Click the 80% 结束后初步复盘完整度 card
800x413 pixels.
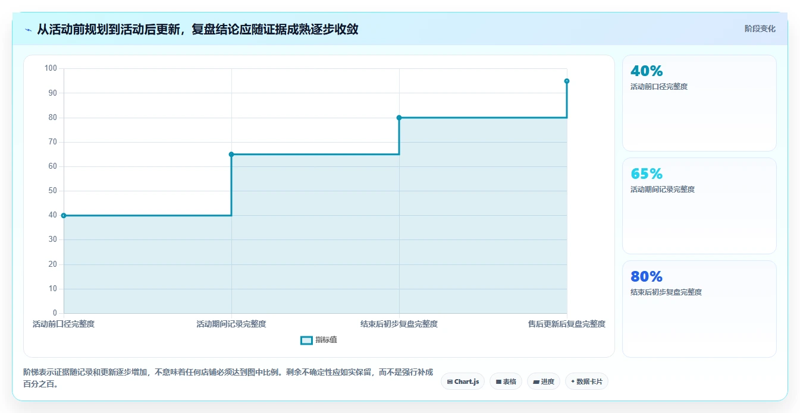(699, 309)
